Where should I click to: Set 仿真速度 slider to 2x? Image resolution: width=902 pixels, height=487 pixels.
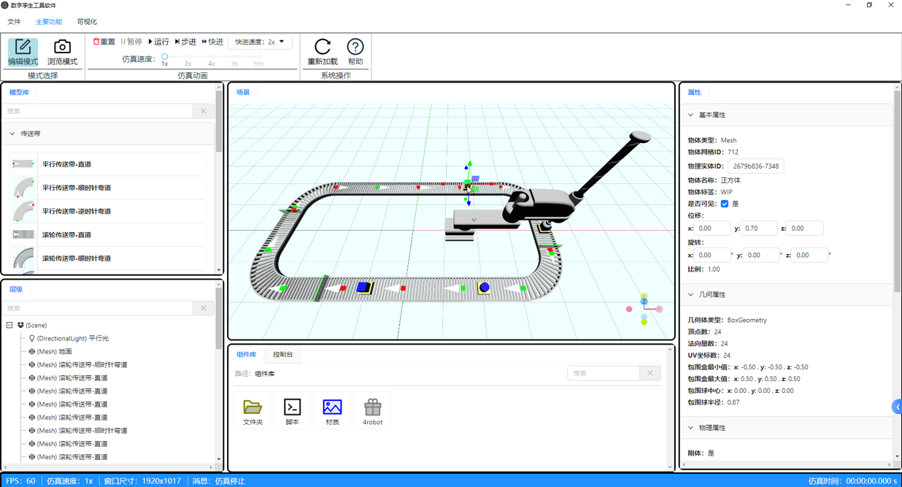(x=188, y=57)
